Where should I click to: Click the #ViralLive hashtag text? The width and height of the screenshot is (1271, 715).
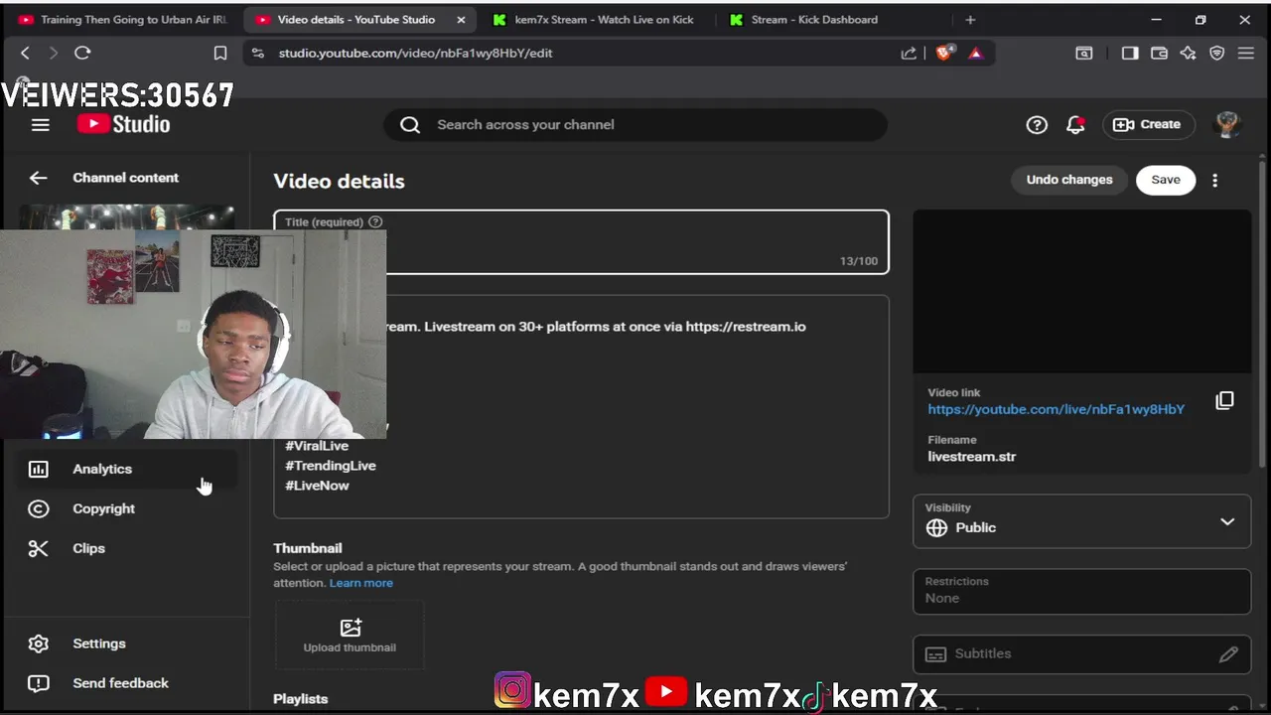[x=317, y=446]
